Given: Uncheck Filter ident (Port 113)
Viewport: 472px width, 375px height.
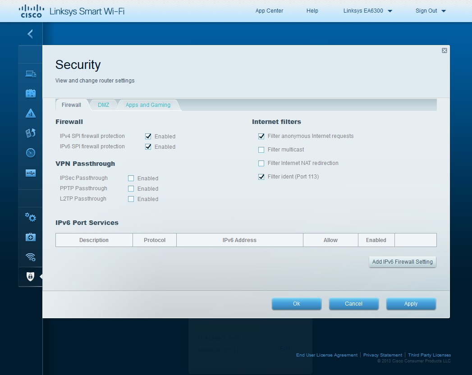Looking at the screenshot, I should pos(261,177).
